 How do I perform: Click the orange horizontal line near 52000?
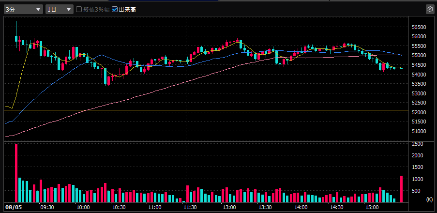coord(206,110)
